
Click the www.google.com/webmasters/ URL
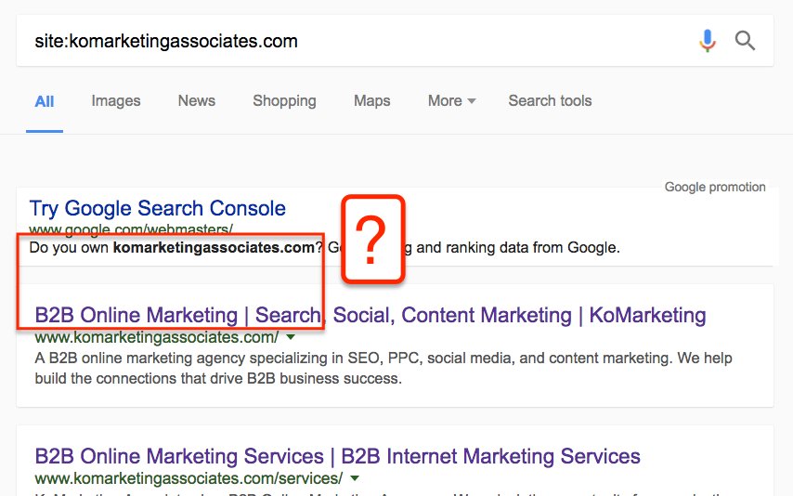pos(131,228)
